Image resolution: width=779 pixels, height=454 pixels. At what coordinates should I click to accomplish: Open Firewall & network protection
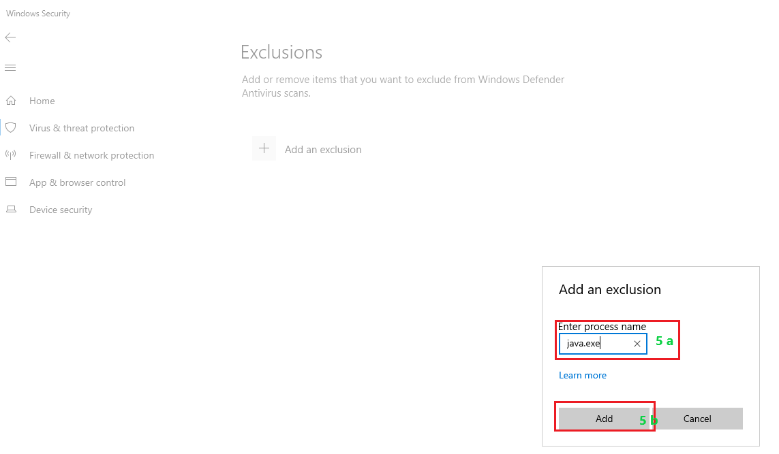pos(91,155)
